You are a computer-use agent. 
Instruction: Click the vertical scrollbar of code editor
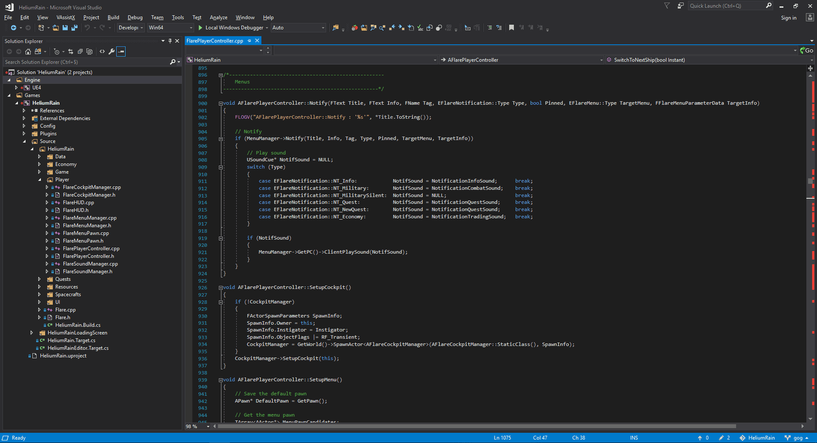point(810,247)
